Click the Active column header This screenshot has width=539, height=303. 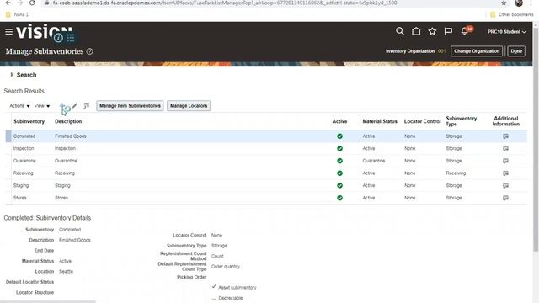coord(339,121)
